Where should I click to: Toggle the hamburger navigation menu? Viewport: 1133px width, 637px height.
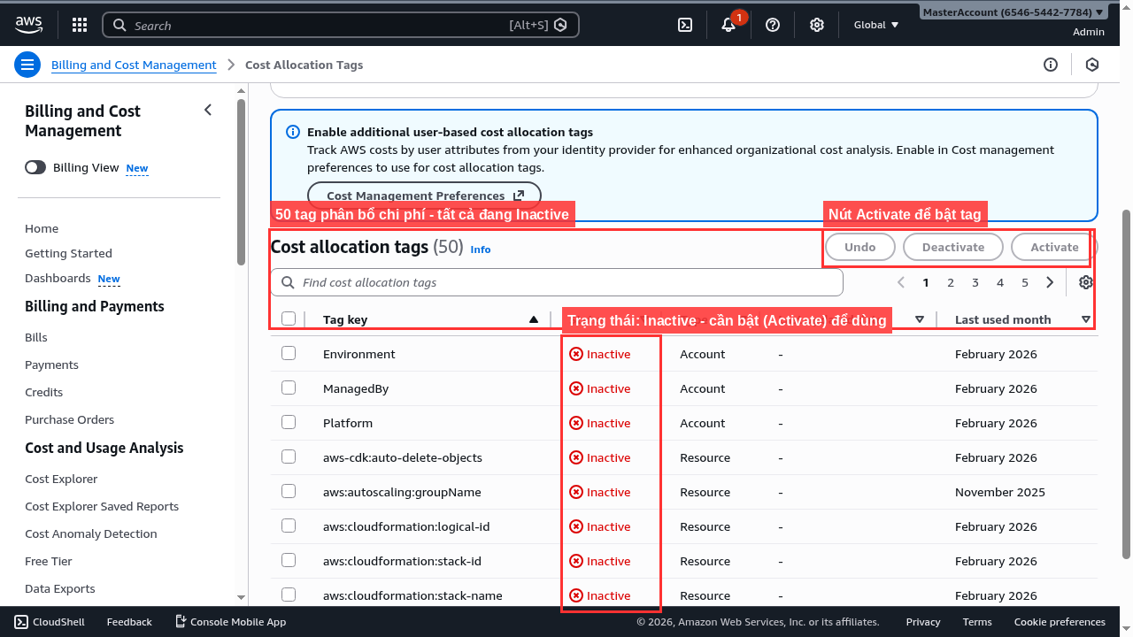(27, 65)
